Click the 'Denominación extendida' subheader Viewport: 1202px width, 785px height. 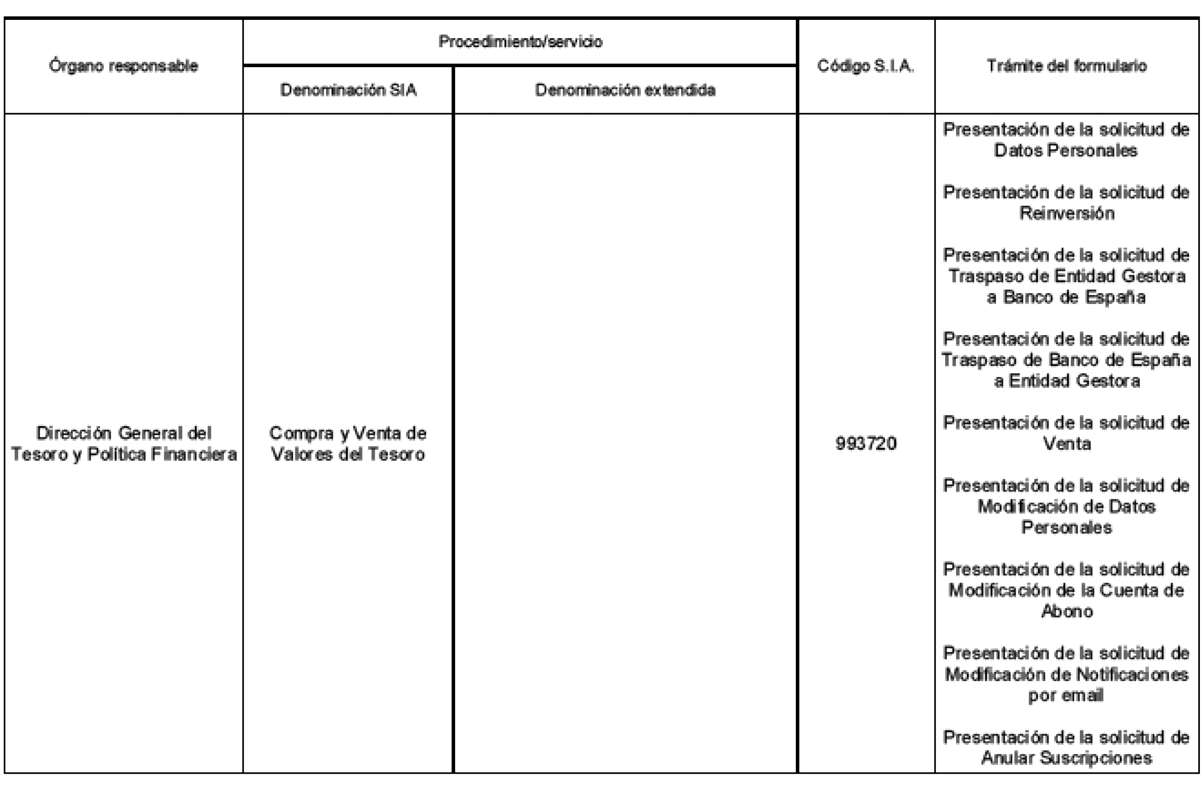[x=625, y=90]
